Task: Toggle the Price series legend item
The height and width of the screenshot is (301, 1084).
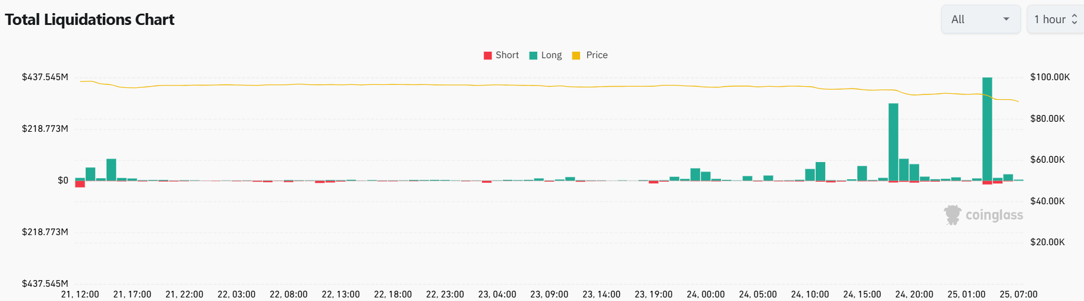Action: [590, 55]
